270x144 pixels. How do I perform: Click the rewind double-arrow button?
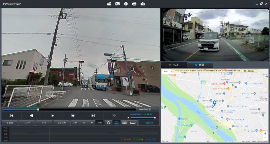(x=31, y=116)
